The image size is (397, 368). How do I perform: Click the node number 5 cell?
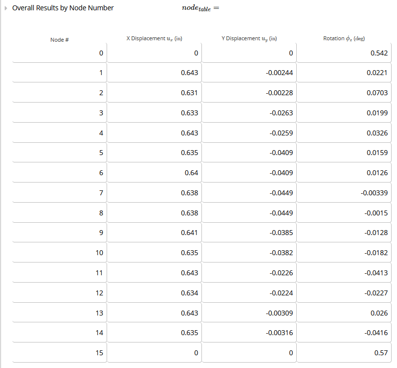59,153
